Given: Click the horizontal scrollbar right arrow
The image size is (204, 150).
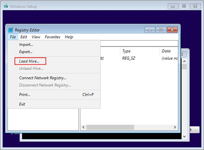Looking at the screenshot, I should click(175, 127).
